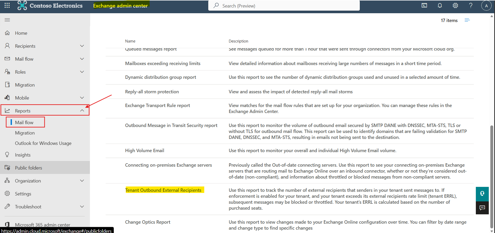Open Dynamic distribution group report

[161, 77]
